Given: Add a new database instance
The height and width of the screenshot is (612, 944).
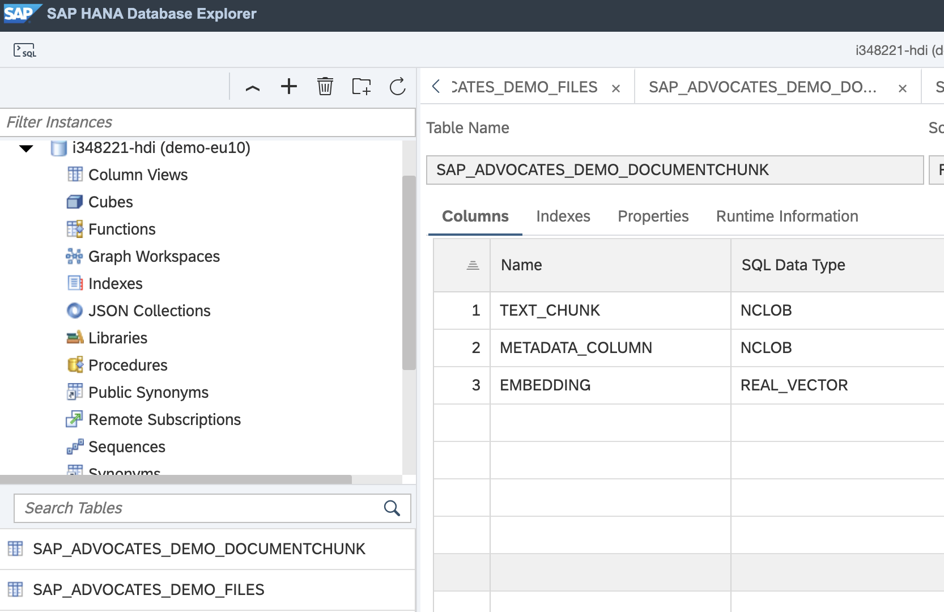Looking at the screenshot, I should click(289, 87).
